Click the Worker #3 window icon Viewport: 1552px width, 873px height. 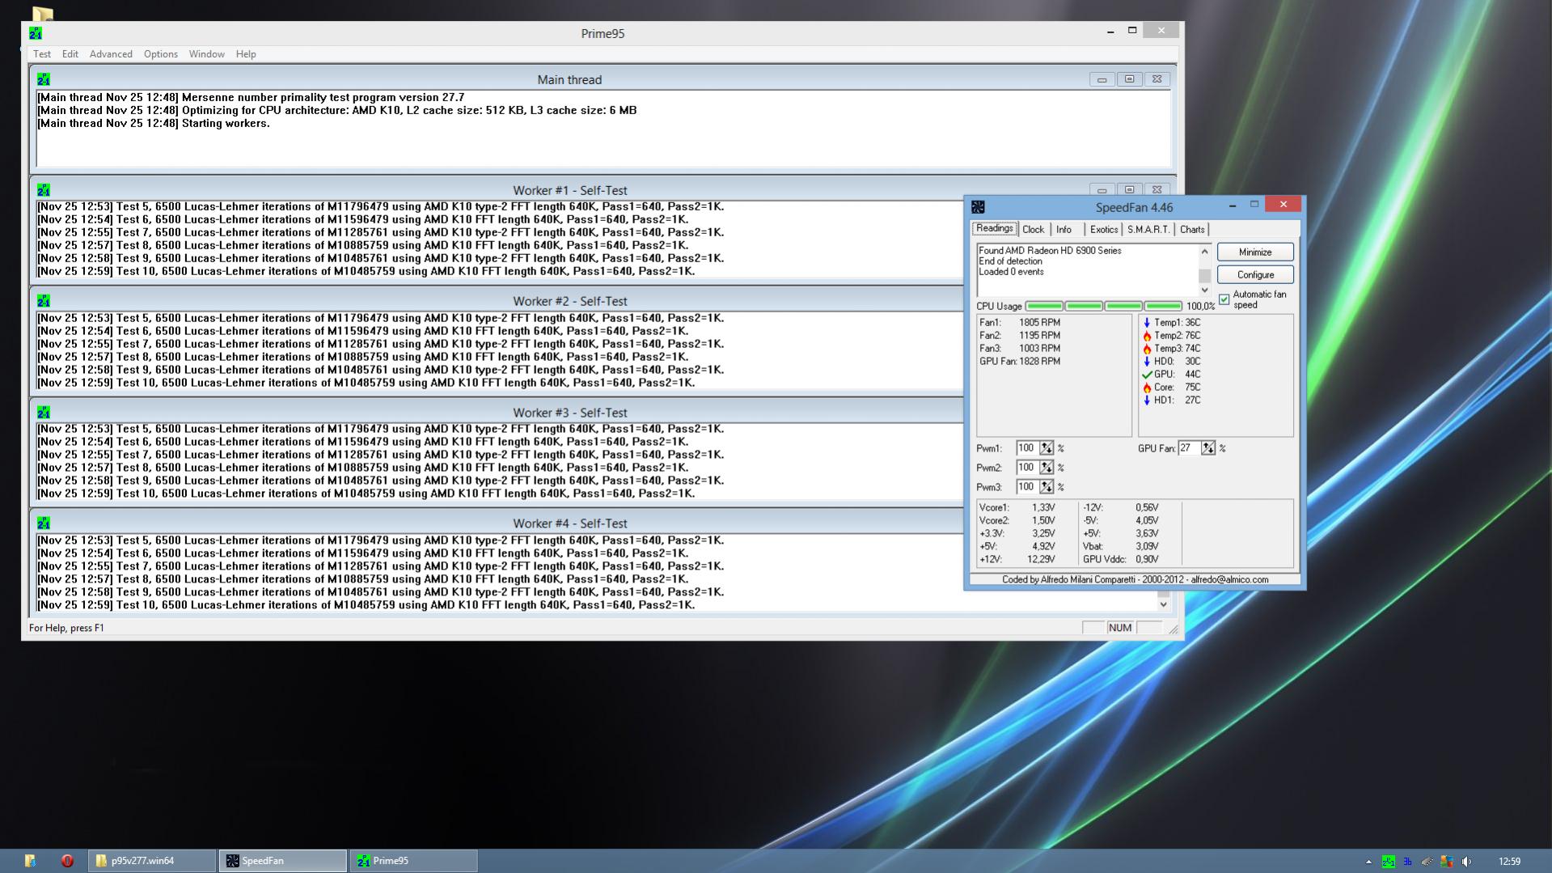[x=44, y=413]
